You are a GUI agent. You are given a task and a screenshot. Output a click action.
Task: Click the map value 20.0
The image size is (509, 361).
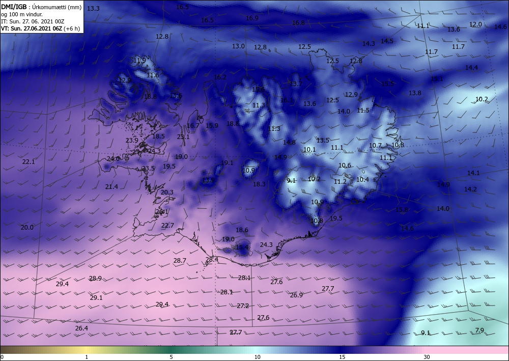point(27,227)
